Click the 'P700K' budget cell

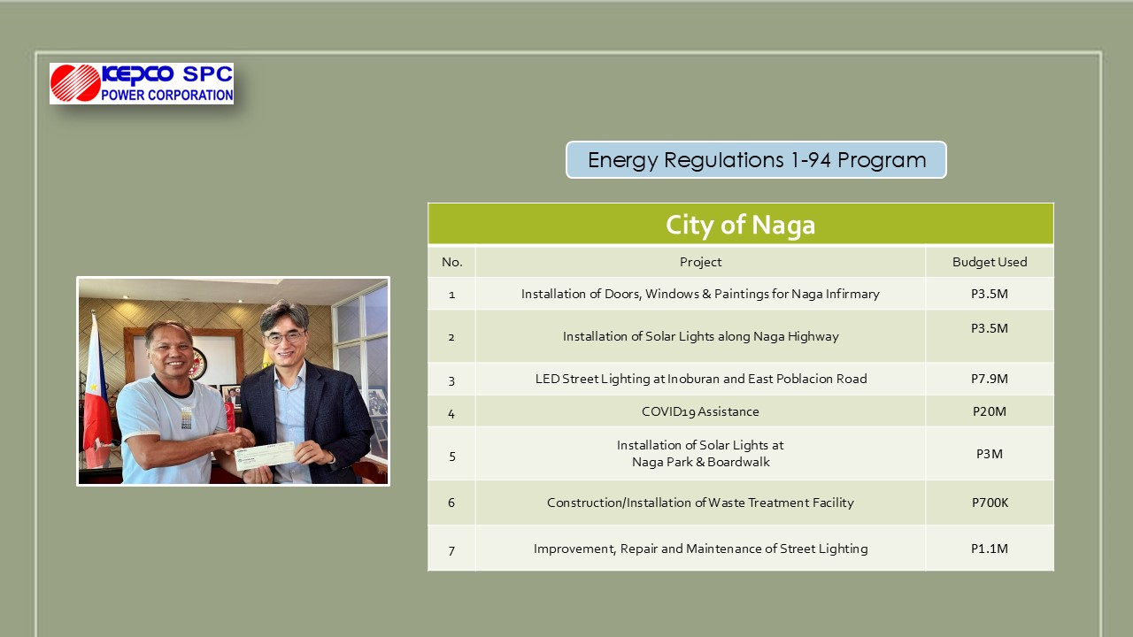point(990,503)
